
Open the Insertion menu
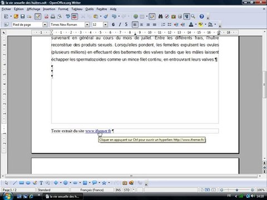pyautogui.click(x=49, y=9)
